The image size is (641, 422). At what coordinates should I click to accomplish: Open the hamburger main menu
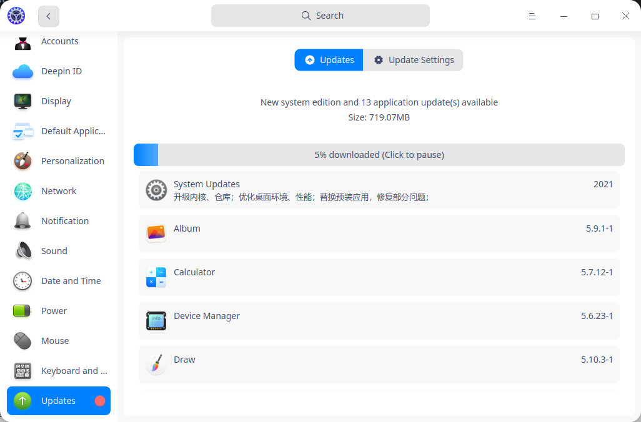pyautogui.click(x=532, y=16)
